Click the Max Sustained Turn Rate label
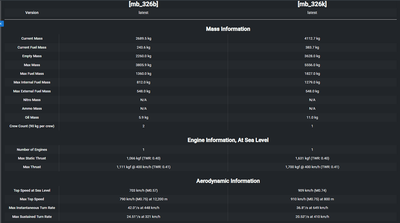This screenshot has height=223, width=400. pos(32,217)
